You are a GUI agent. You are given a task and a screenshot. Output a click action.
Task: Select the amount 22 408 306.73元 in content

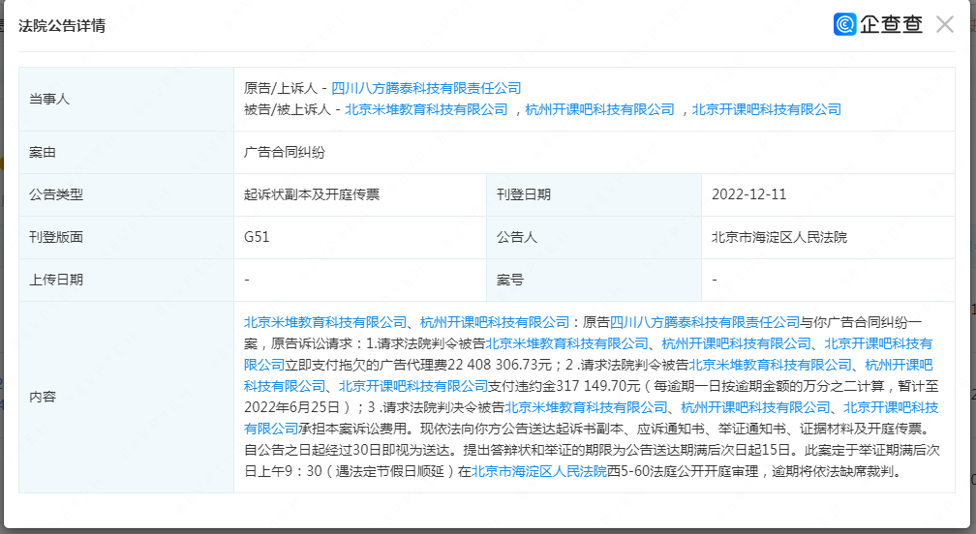pos(500,365)
